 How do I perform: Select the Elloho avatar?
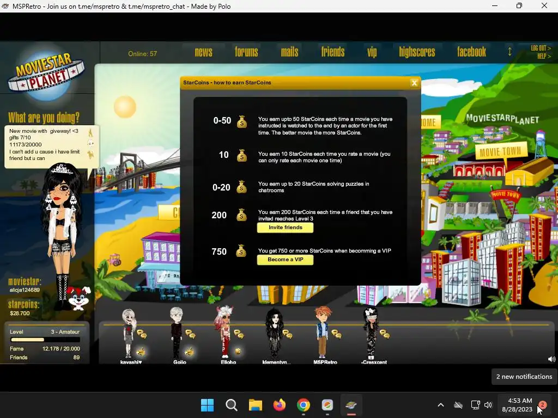tap(224, 331)
